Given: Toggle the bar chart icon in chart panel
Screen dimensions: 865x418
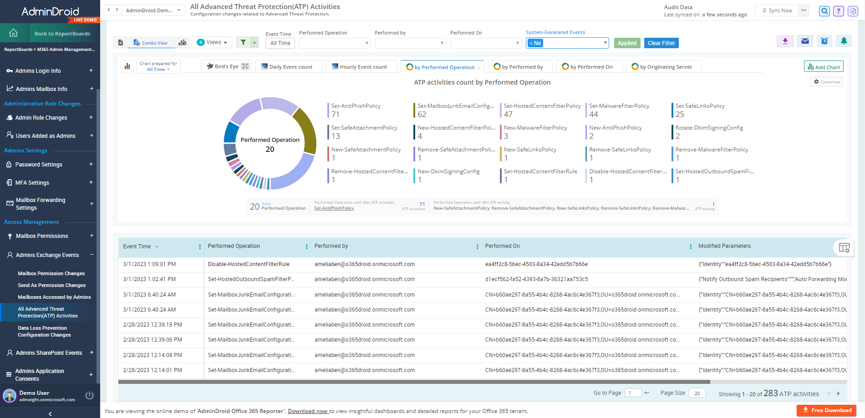Looking at the screenshot, I should 127,66.
